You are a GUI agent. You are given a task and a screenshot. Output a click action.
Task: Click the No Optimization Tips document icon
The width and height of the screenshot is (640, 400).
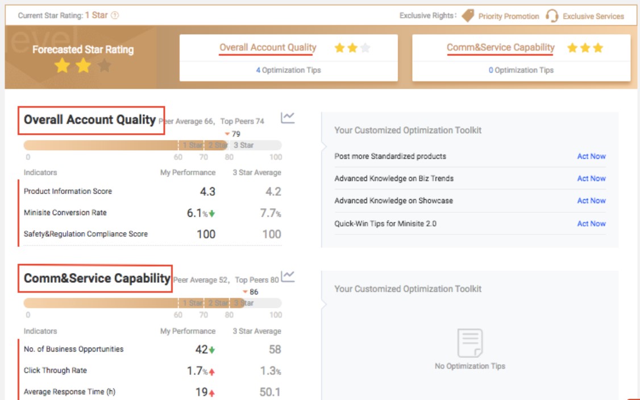469,343
